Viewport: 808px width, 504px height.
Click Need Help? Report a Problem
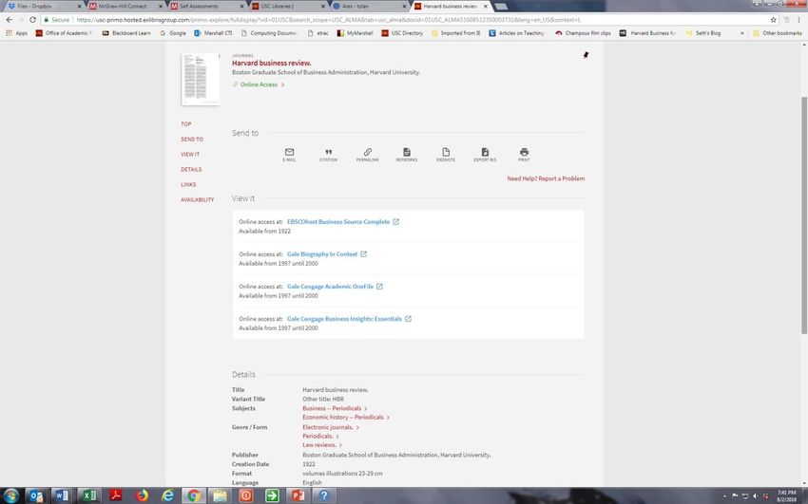[546, 178]
